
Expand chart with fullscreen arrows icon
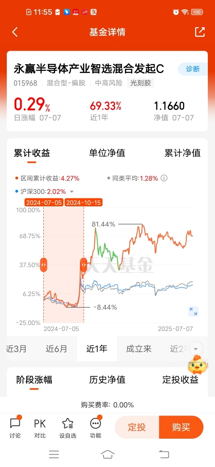click(x=193, y=311)
